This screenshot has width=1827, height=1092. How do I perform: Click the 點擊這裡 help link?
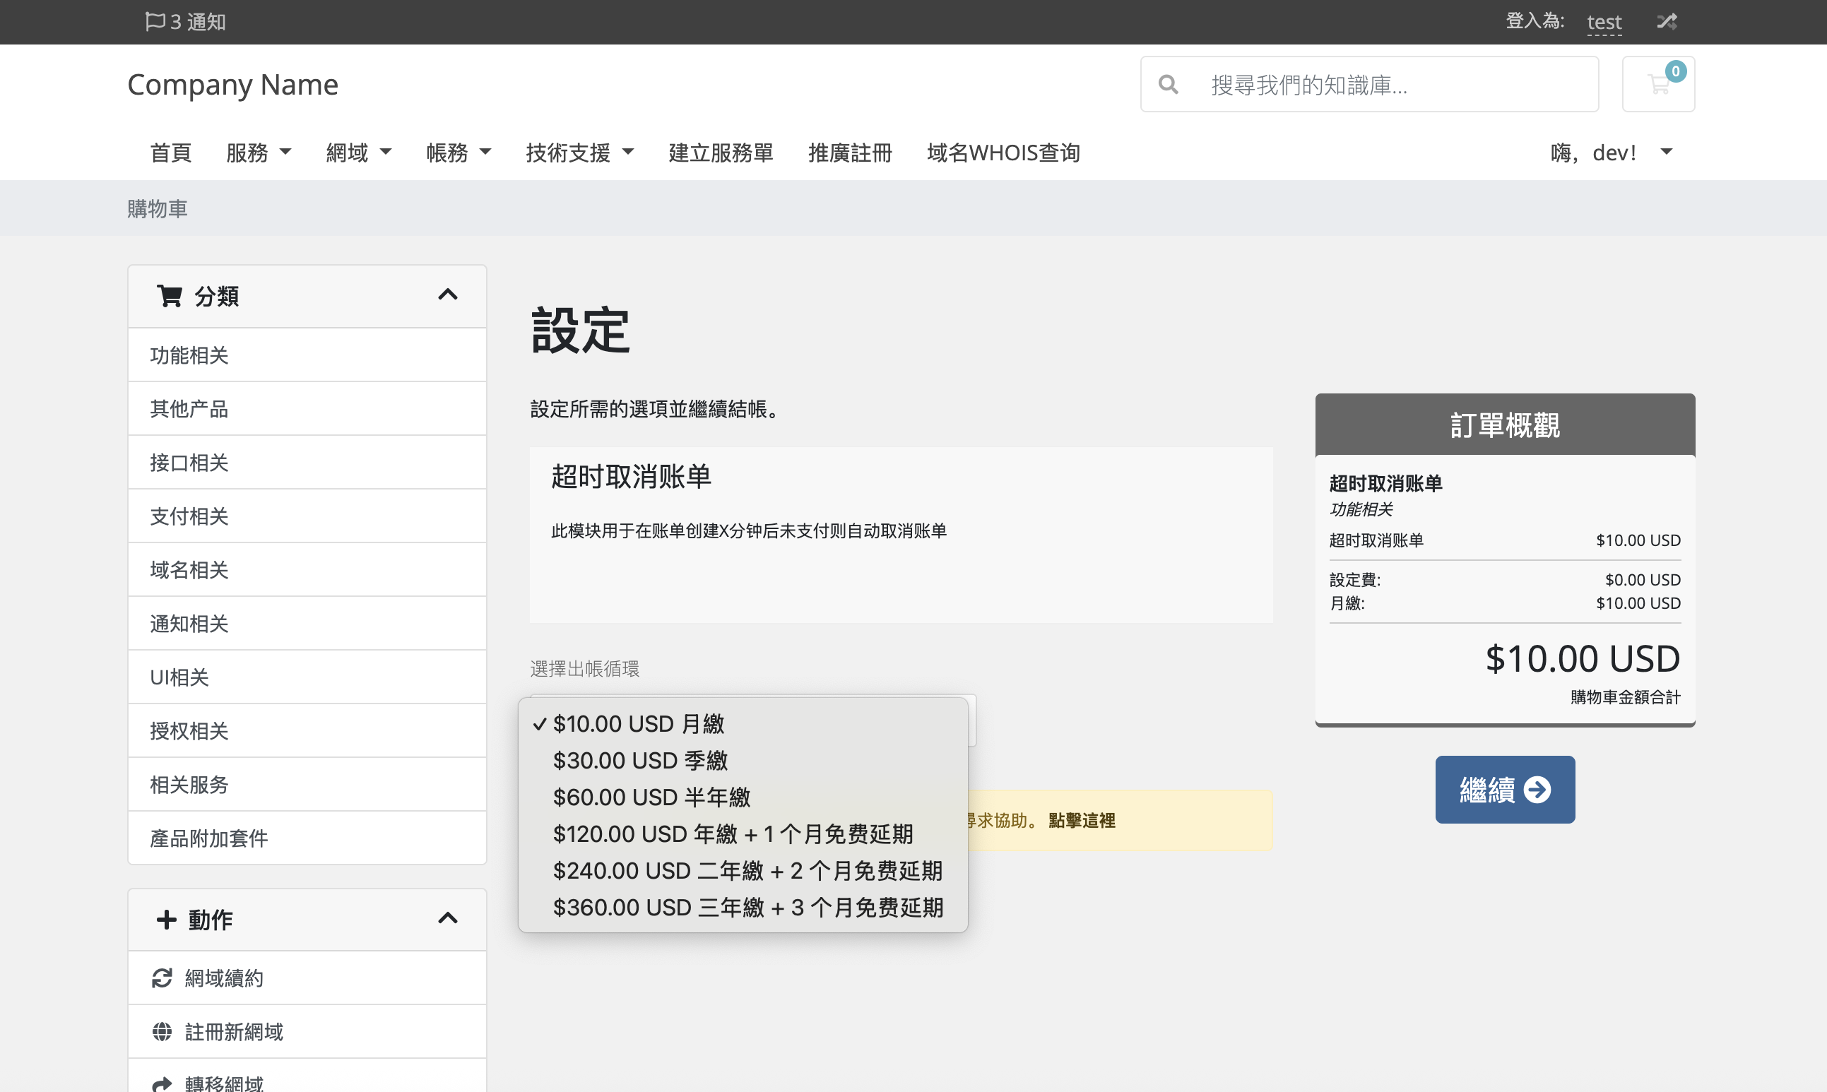[1081, 821]
